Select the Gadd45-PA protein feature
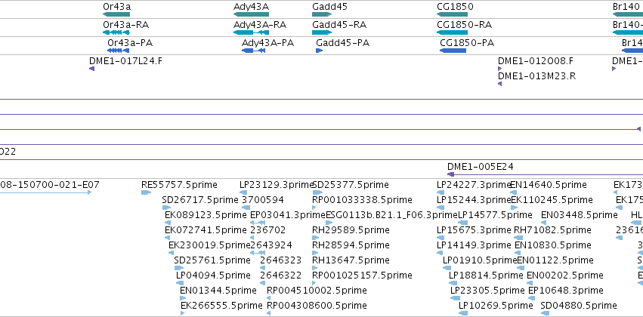The width and height of the screenshot is (643, 317). [319, 51]
